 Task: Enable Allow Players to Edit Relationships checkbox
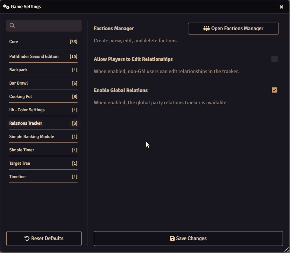(274, 59)
